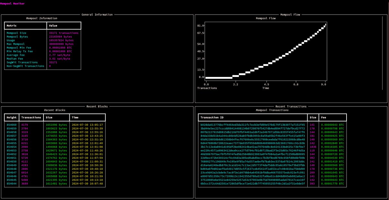
Task: Click timestamp 2024-07-30 13:05:17
Action: [87, 125]
